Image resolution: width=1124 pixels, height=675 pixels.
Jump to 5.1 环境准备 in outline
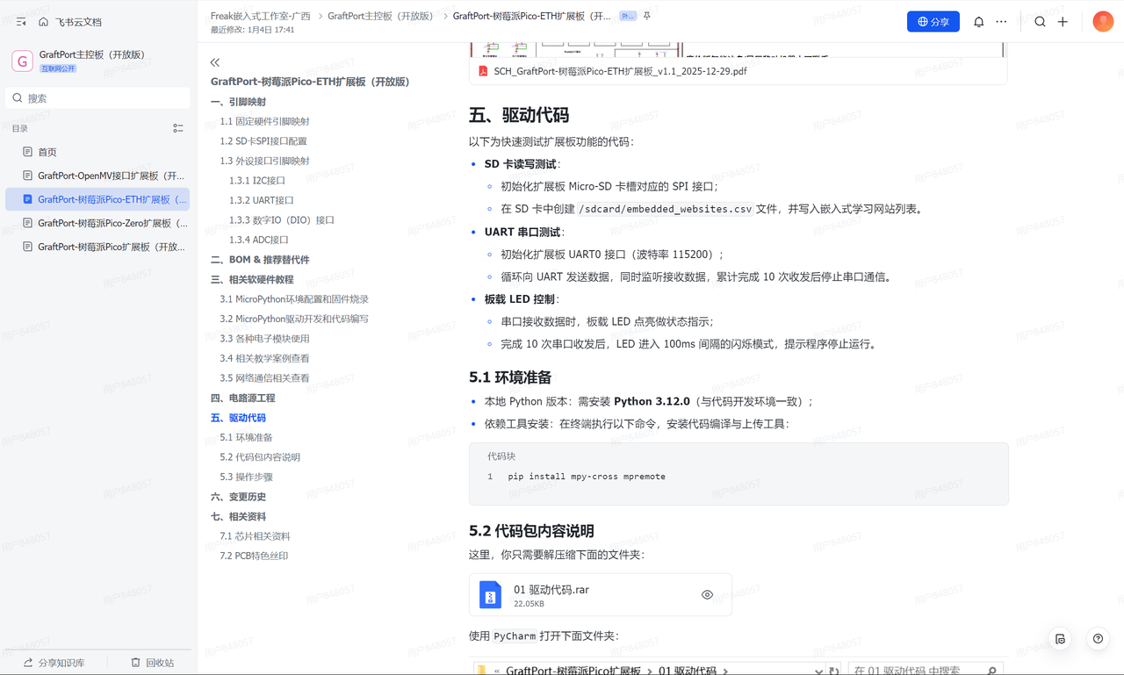pyautogui.click(x=246, y=437)
